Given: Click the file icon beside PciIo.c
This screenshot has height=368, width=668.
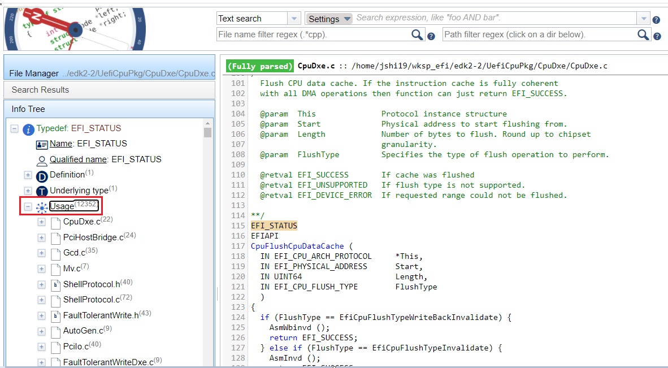Looking at the screenshot, I should (x=55, y=348).
